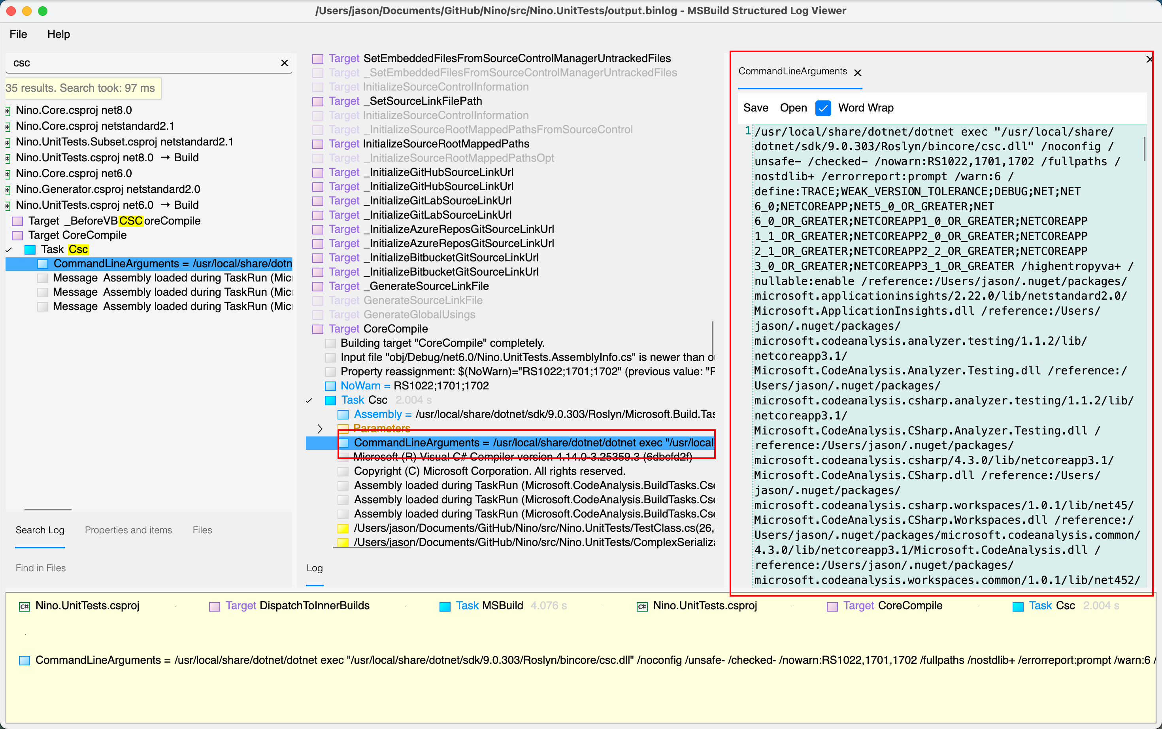Open the Help menu

tap(59, 34)
